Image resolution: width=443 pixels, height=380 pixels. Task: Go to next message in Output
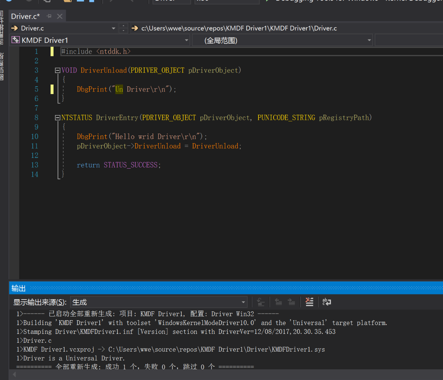coord(292,302)
